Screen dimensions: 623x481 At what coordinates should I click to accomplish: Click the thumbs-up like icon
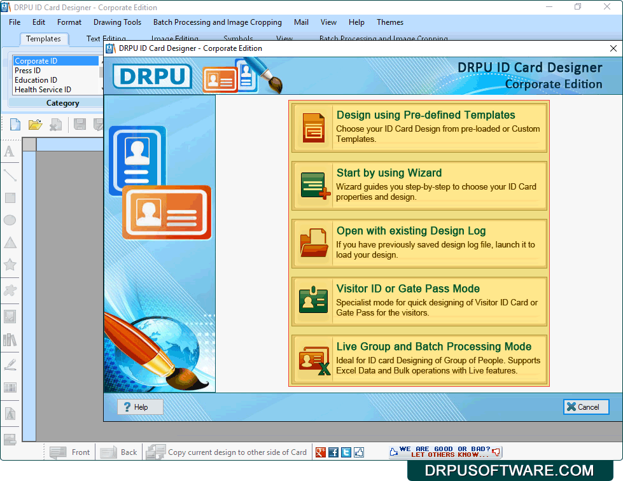(359, 452)
